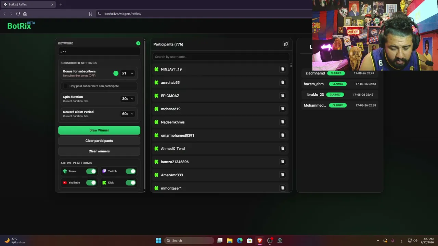
Task: Open volume control in system tray
Action: pyautogui.click(x=415, y=241)
